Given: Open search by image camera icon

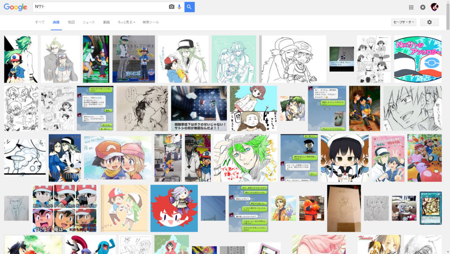Looking at the screenshot, I should (x=171, y=7).
